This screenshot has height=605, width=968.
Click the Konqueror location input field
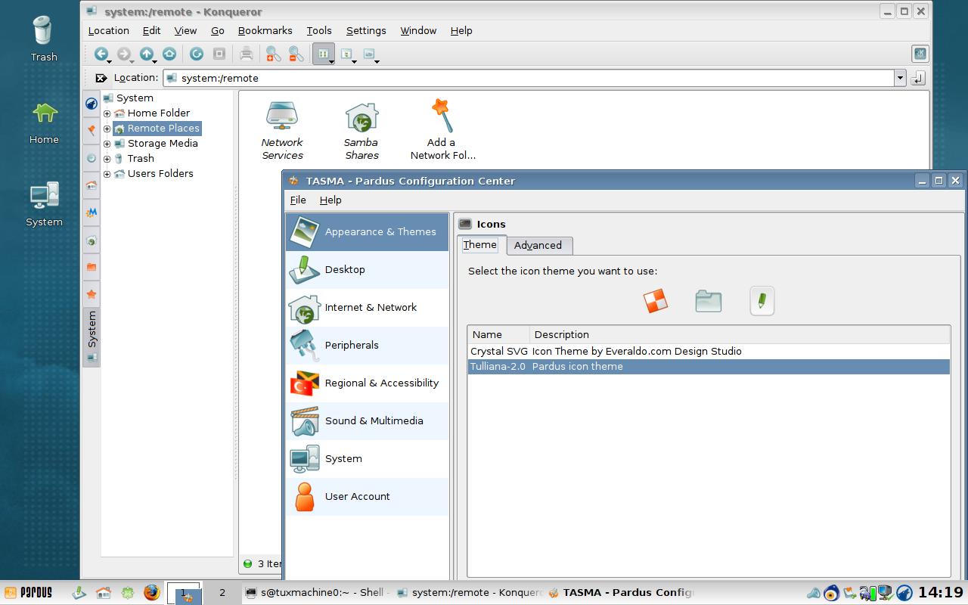tap(529, 78)
